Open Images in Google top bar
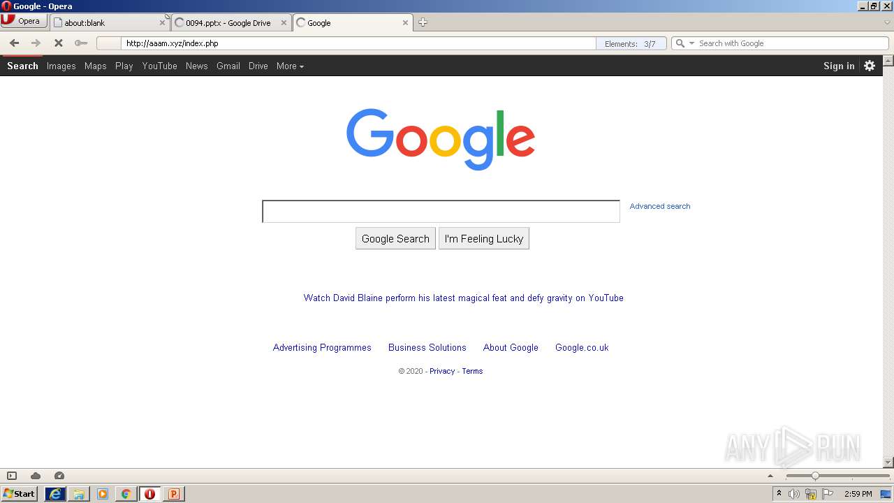Image resolution: width=894 pixels, height=503 pixels. click(61, 66)
